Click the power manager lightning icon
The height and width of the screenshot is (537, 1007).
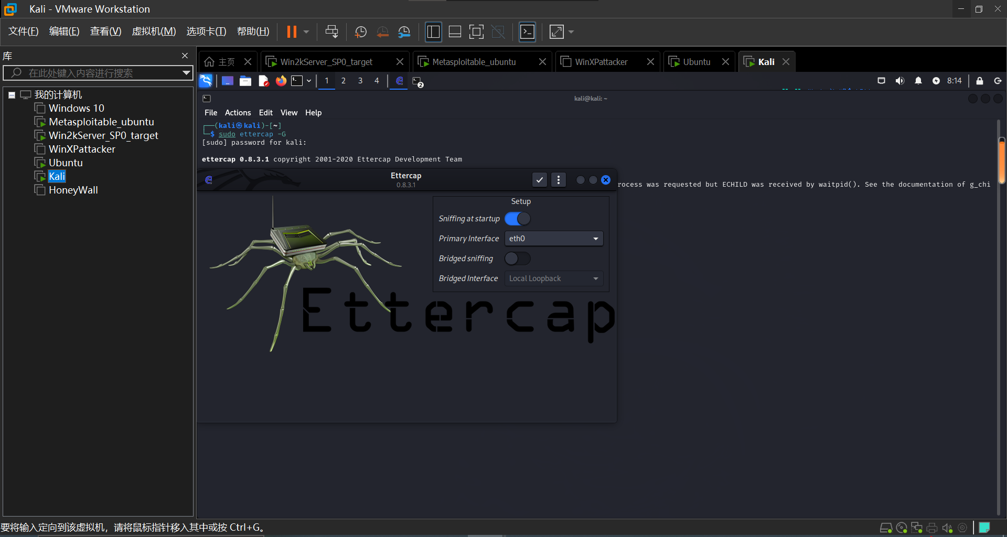pos(936,81)
